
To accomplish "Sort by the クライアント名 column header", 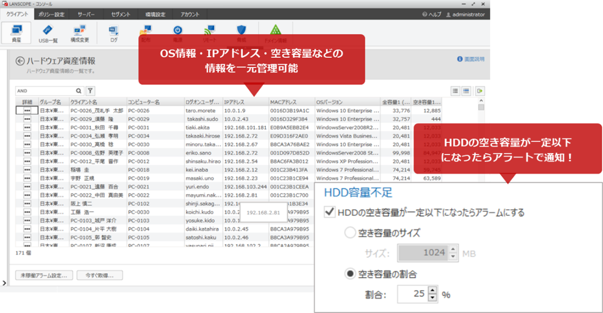I will [x=98, y=103].
